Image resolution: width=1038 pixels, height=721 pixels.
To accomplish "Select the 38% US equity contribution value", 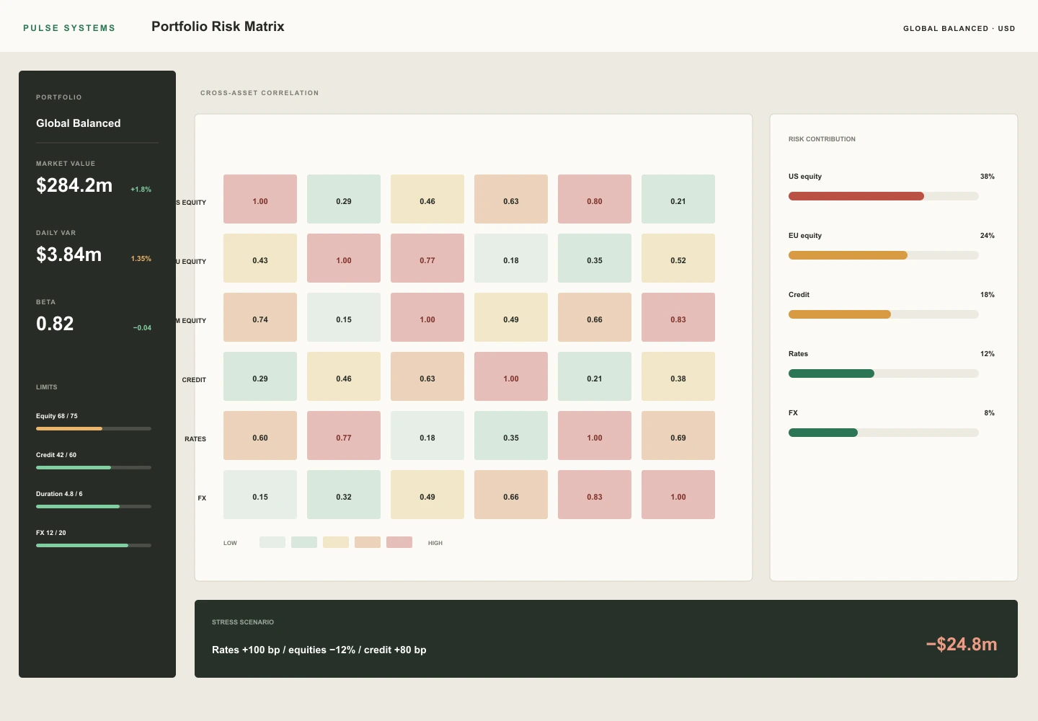I will pos(988,177).
